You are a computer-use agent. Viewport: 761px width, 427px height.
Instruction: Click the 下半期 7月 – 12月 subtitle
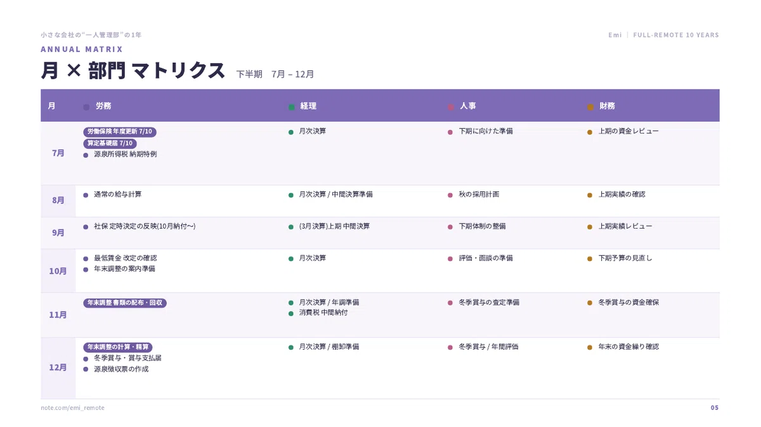point(275,74)
